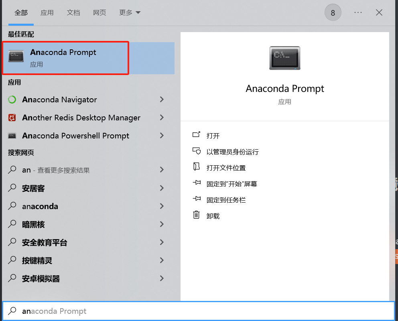Viewport: 398px width, 321px height.
Task: Switch to the 网页 tab
Action: 99,12
